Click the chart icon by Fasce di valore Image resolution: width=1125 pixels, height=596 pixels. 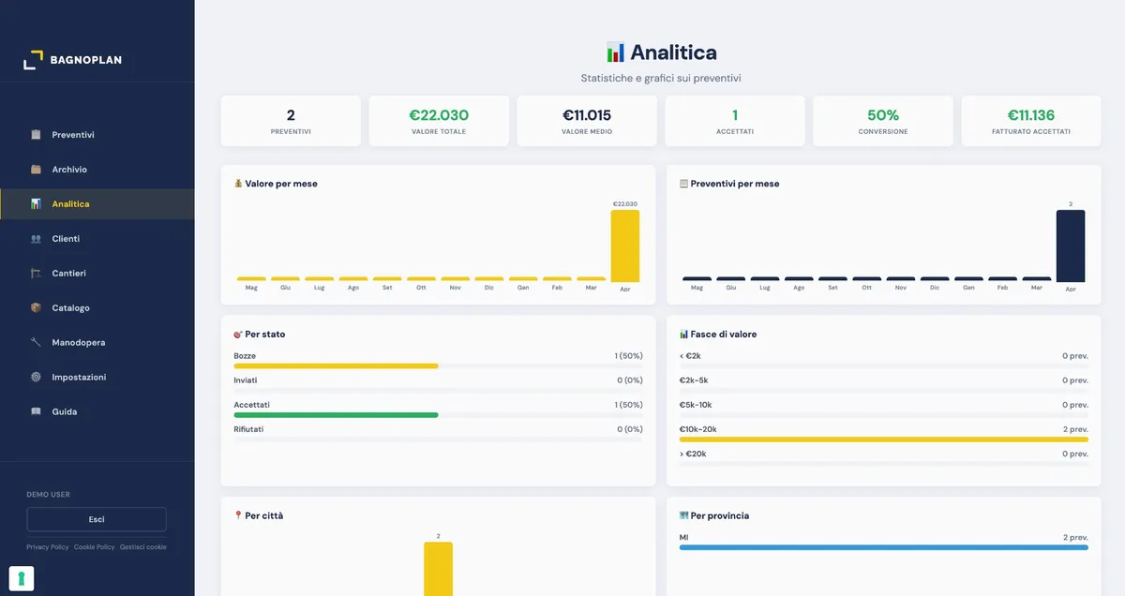pyautogui.click(x=683, y=335)
